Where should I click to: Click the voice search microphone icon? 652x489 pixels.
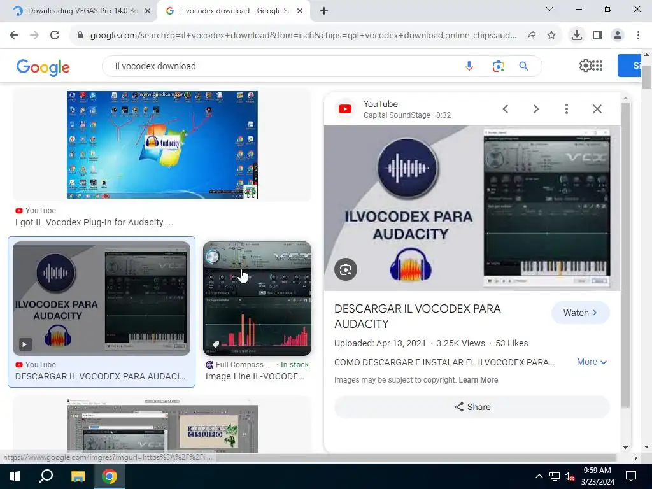(x=469, y=66)
